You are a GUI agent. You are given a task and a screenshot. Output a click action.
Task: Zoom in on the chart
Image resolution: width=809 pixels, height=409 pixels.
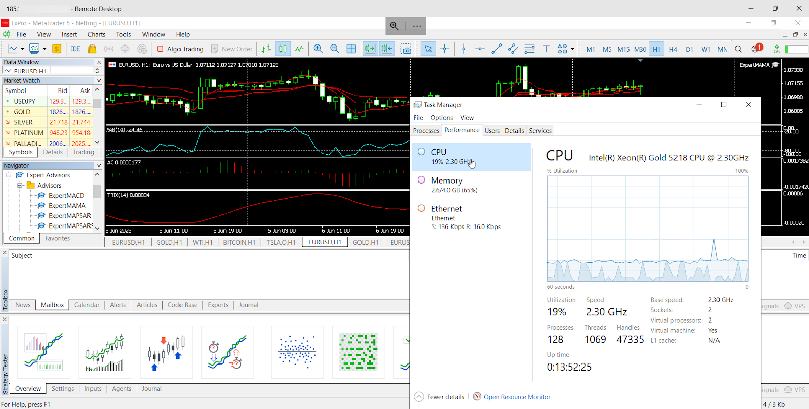tap(318, 49)
